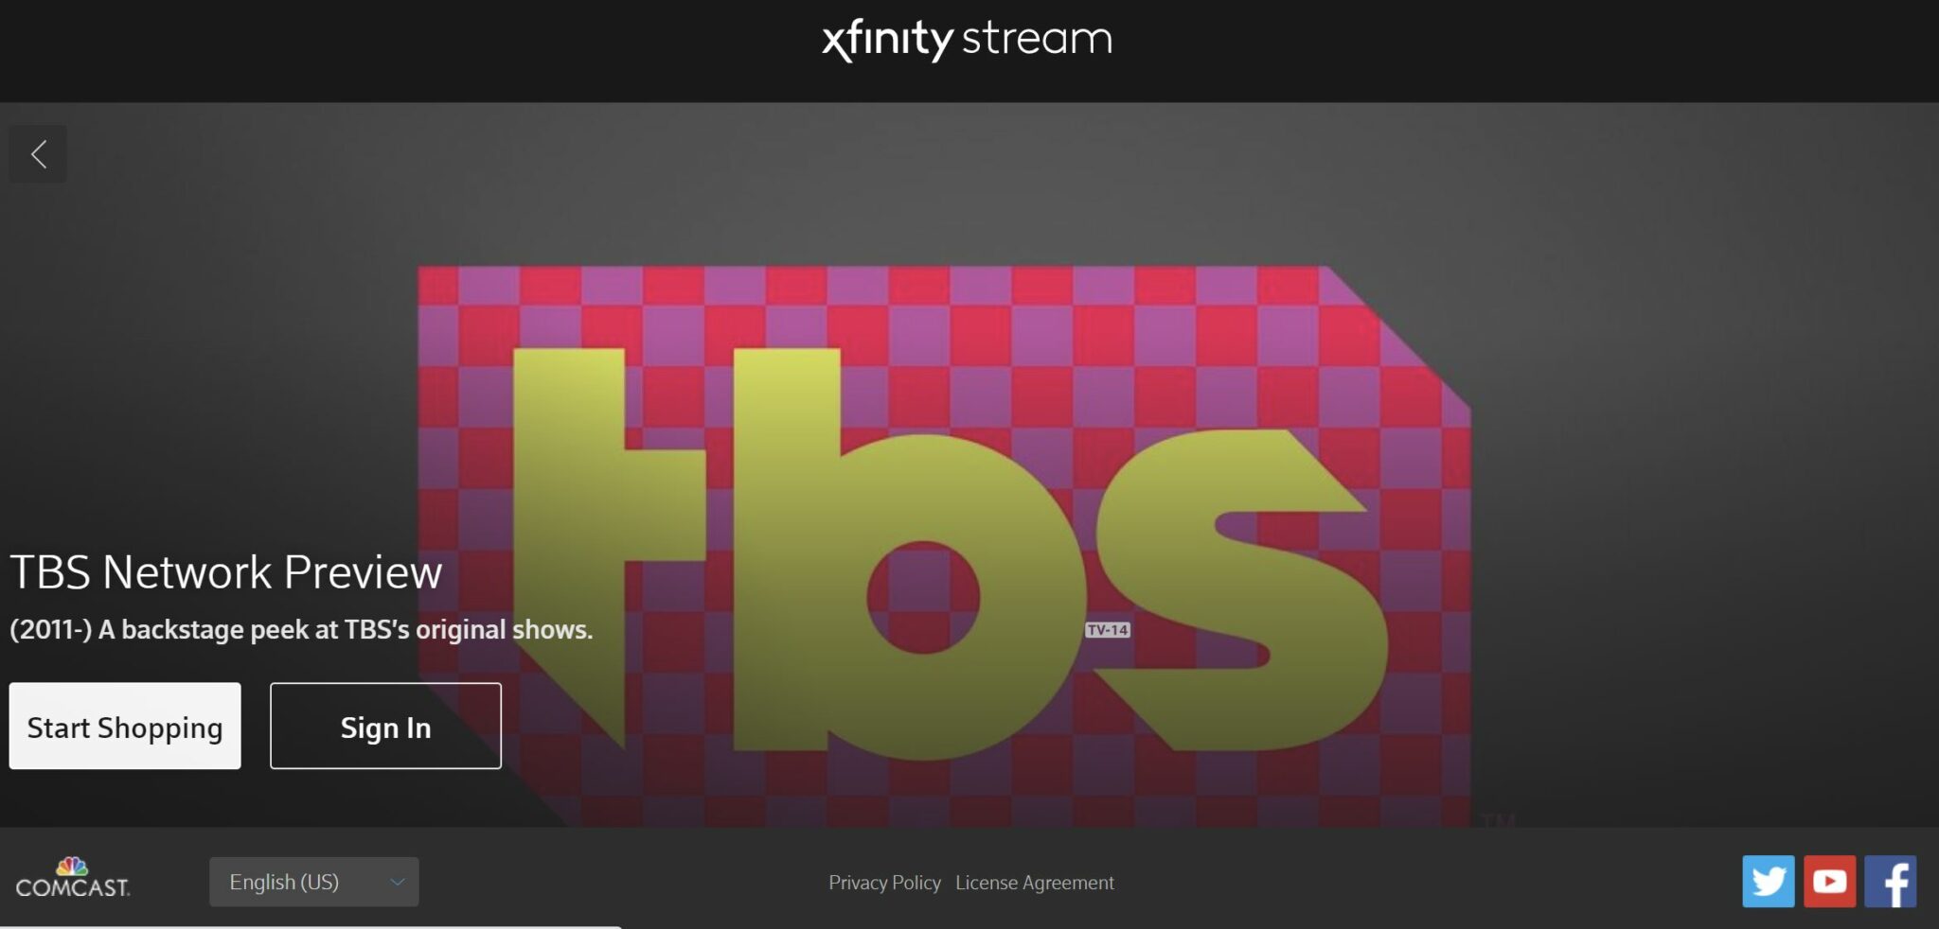Click the Start Shopping button
Image resolution: width=1939 pixels, height=929 pixels.
pyautogui.click(x=125, y=726)
